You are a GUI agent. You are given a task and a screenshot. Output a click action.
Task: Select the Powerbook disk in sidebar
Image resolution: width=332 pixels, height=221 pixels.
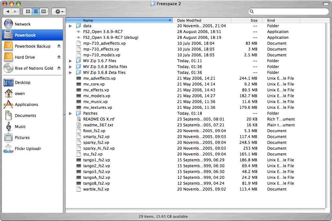(x=32, y=35)
